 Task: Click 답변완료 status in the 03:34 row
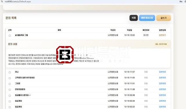(162, 101)
